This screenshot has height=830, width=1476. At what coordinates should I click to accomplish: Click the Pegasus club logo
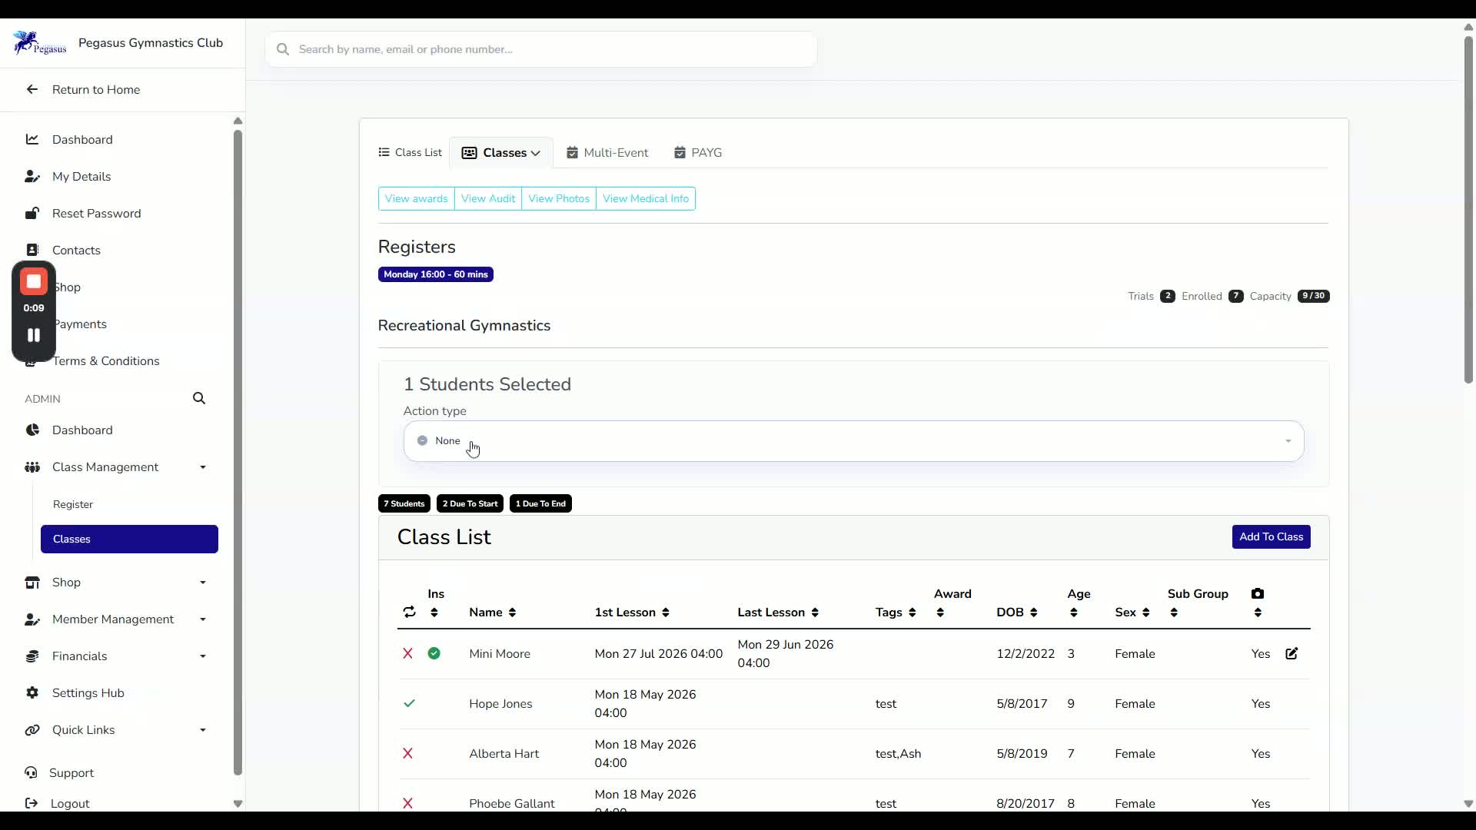[x=40, y=43]
